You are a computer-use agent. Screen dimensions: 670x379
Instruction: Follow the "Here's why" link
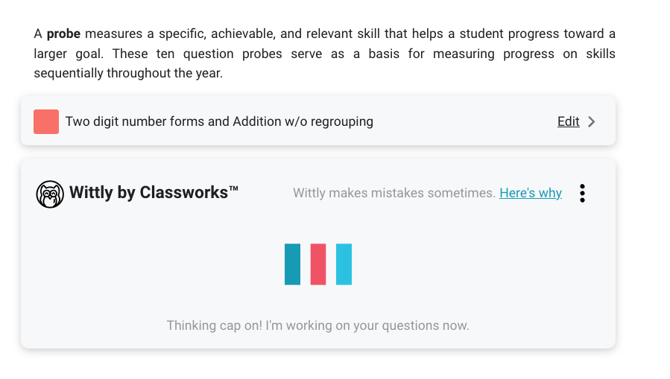pyautogui.click(x=531, y=193)
